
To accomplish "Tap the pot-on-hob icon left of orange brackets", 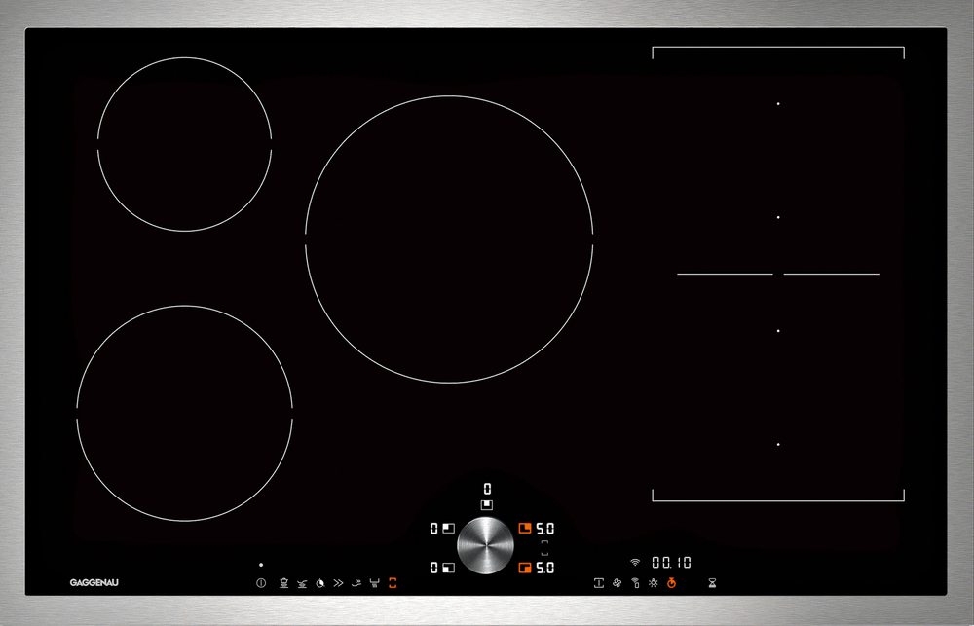I will tap(375, 583).
